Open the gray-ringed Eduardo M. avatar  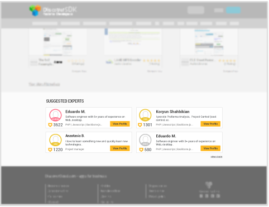[x=145, y=140]
